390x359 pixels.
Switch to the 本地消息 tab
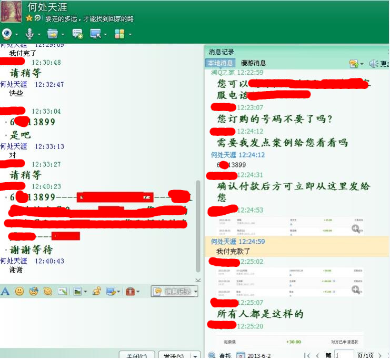(x=220, y=63)
